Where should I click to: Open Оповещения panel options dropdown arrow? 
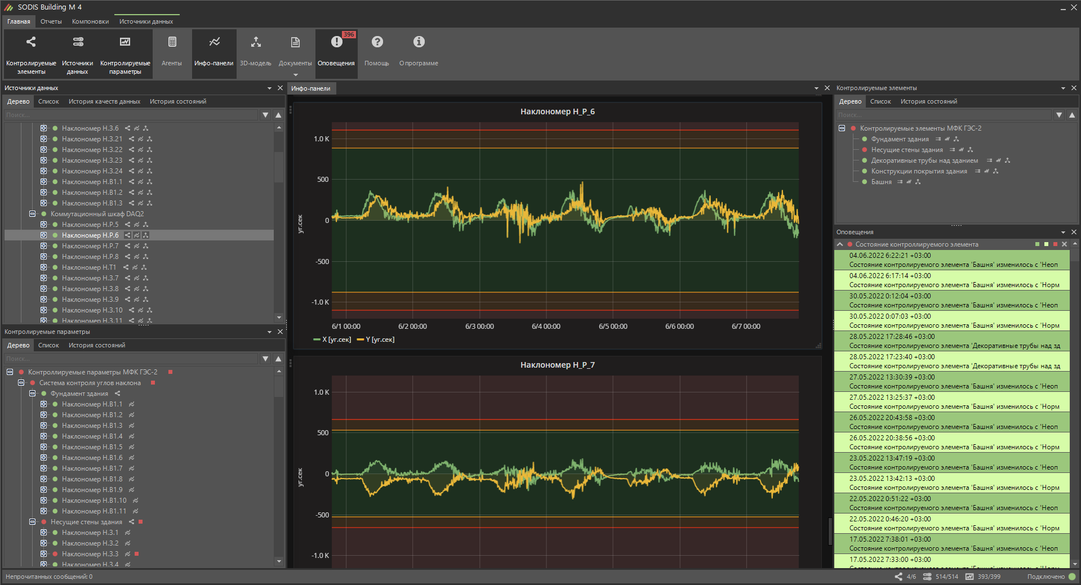pyautogui.click(x=1063, y=232)
